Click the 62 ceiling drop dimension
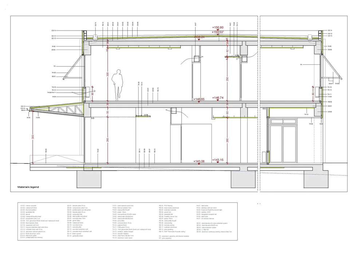The width and height of the screenshot is (364, 257). 227,50
